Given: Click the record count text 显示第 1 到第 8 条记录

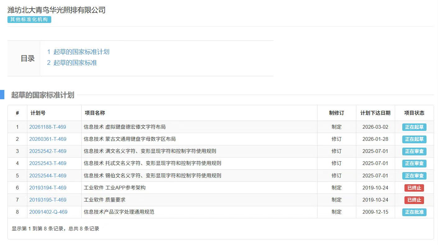Looking at the screenshot, I should coord(38,229).
